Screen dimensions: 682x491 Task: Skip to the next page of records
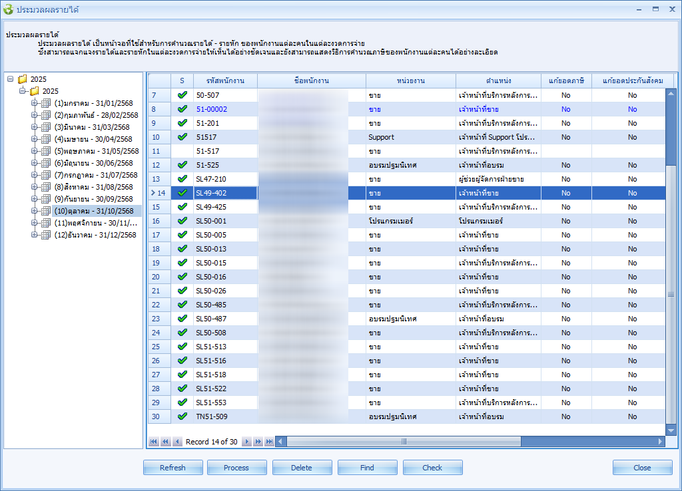pyautogui.click(x=258, y=442)
